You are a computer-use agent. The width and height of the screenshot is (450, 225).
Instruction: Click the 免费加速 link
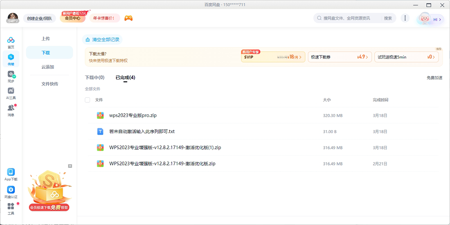[x=434, y=78]
